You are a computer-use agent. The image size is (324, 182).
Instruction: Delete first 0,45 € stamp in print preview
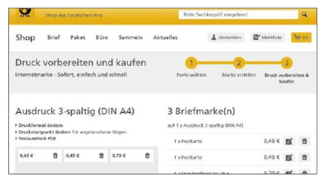click(x=55, y=156)
